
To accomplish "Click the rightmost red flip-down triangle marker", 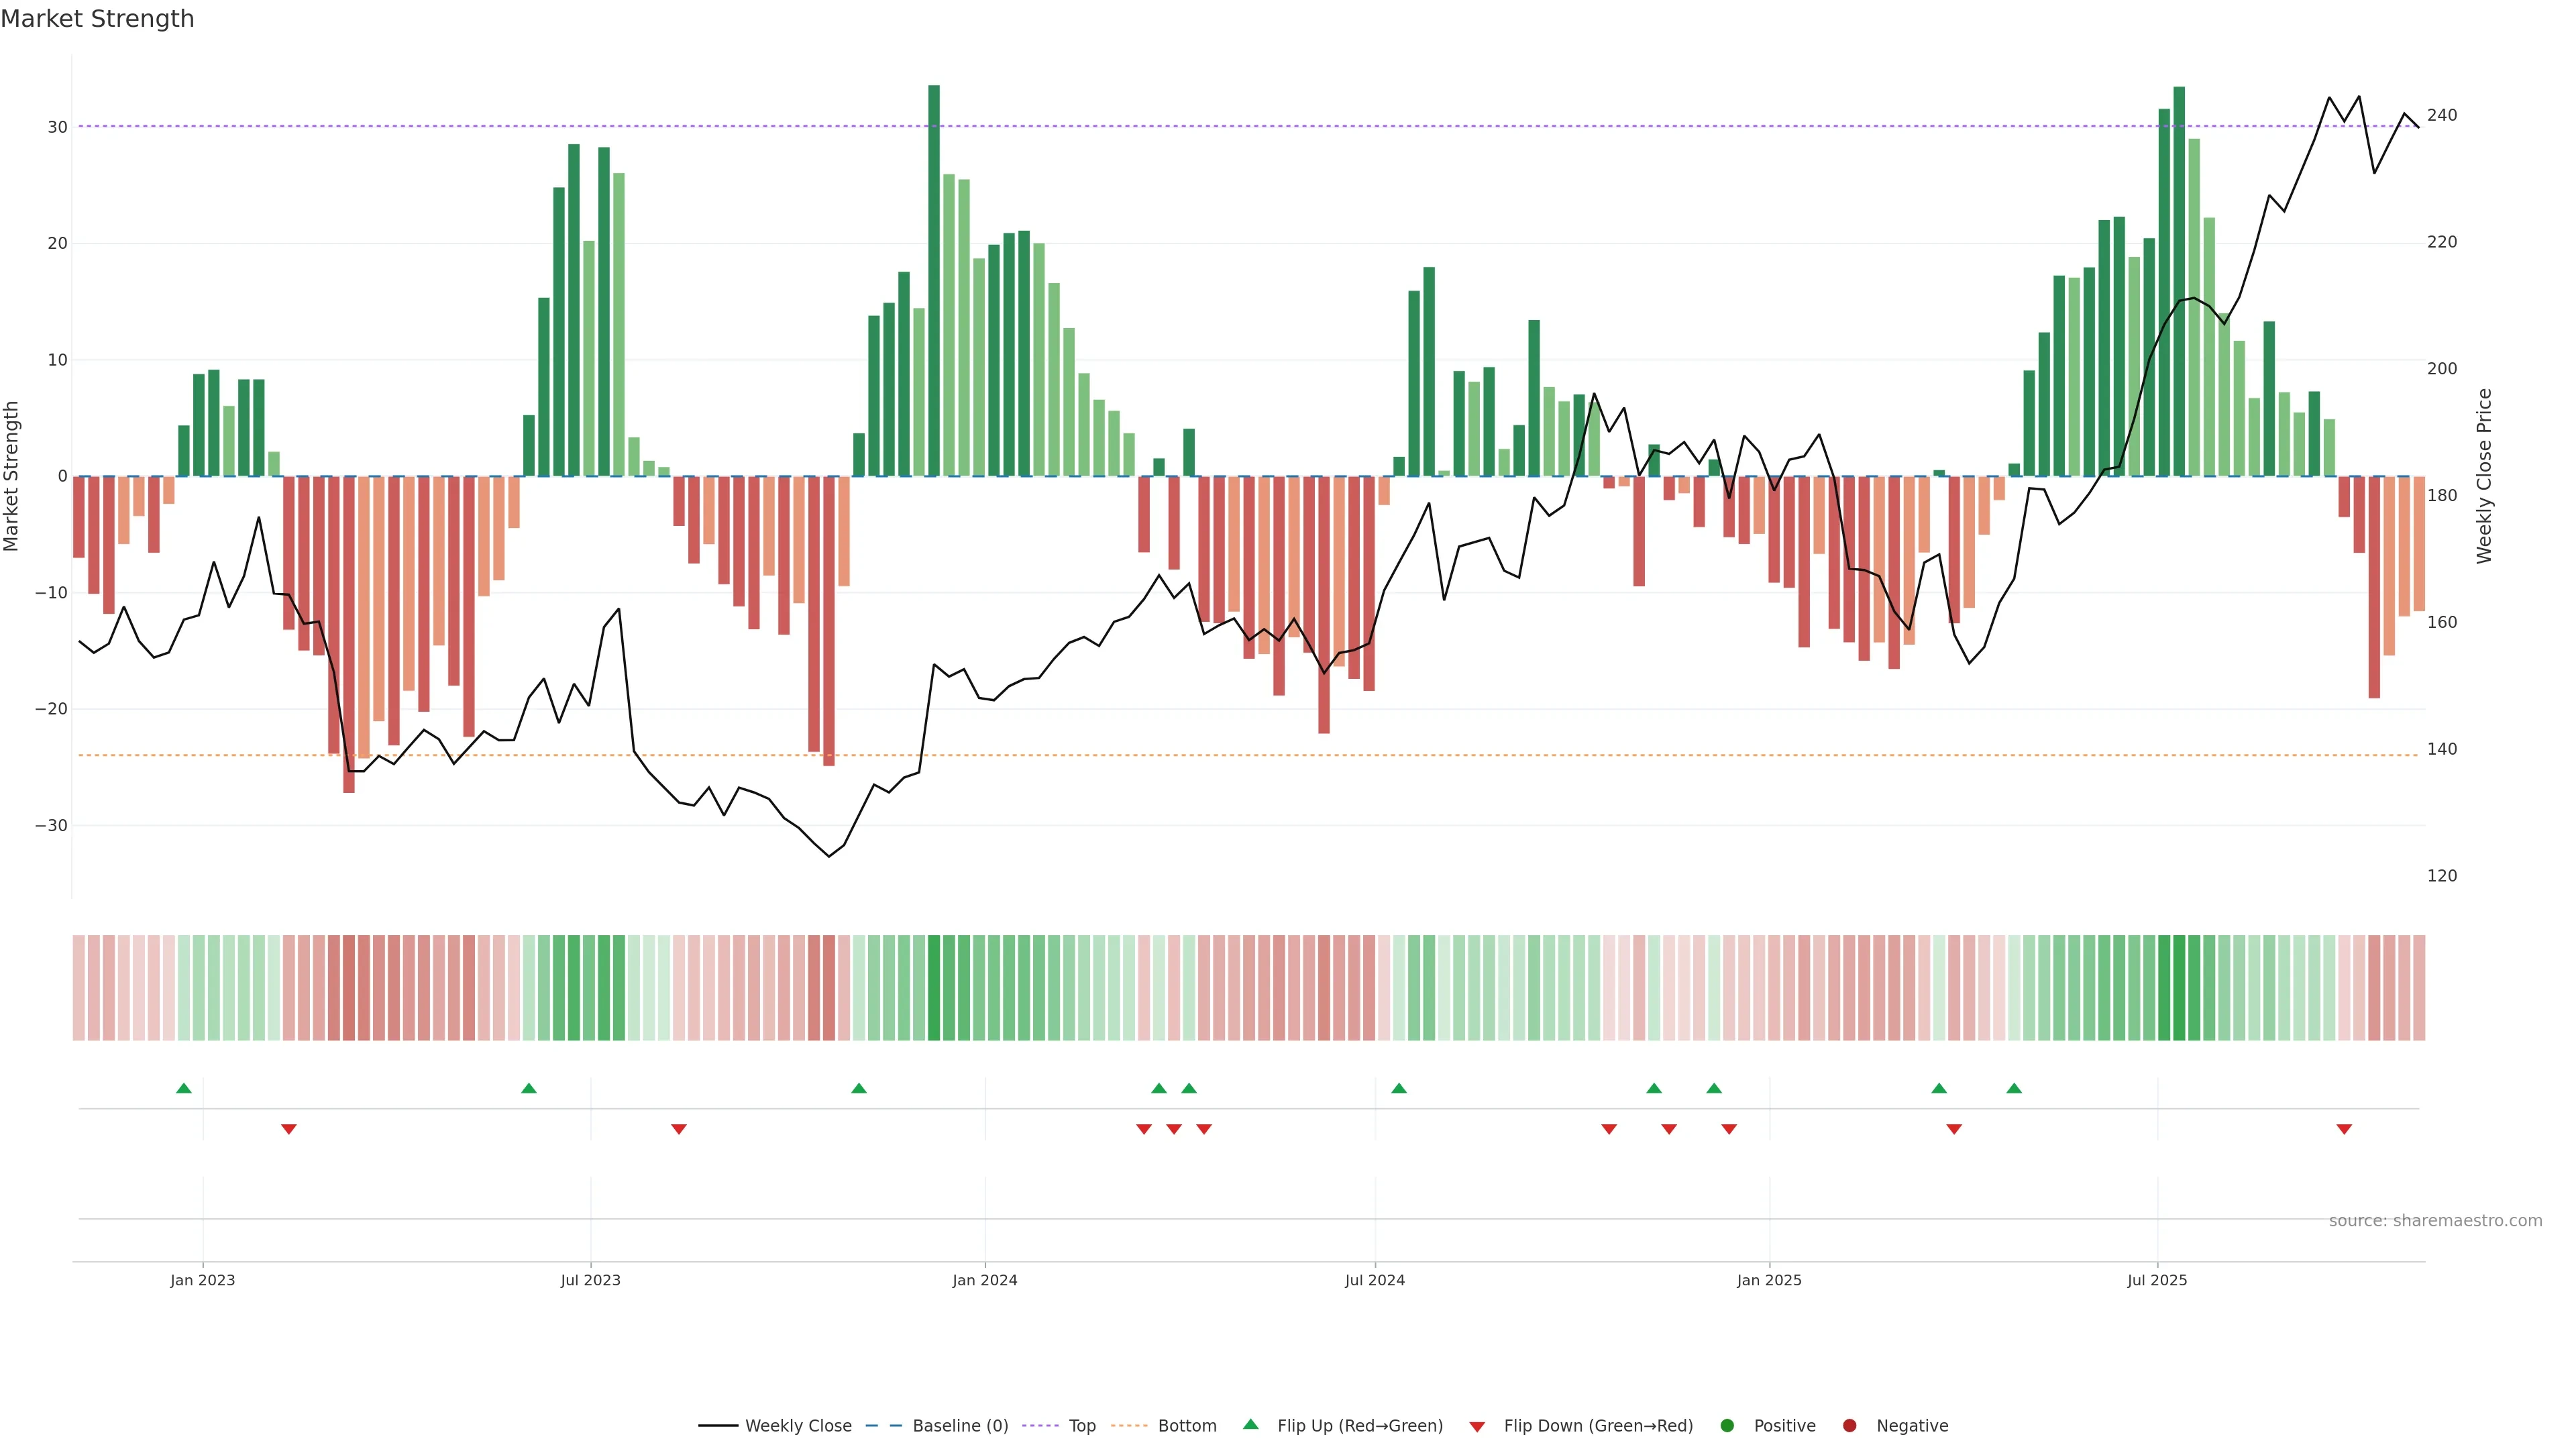I will point(2344,1129).
